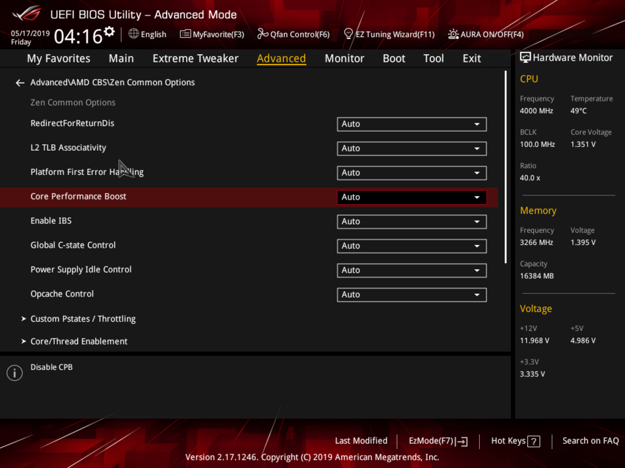The height and width of the screenshot is (468, 625).
Task: Click the 04:16 clock display
Action: point(78,36)
